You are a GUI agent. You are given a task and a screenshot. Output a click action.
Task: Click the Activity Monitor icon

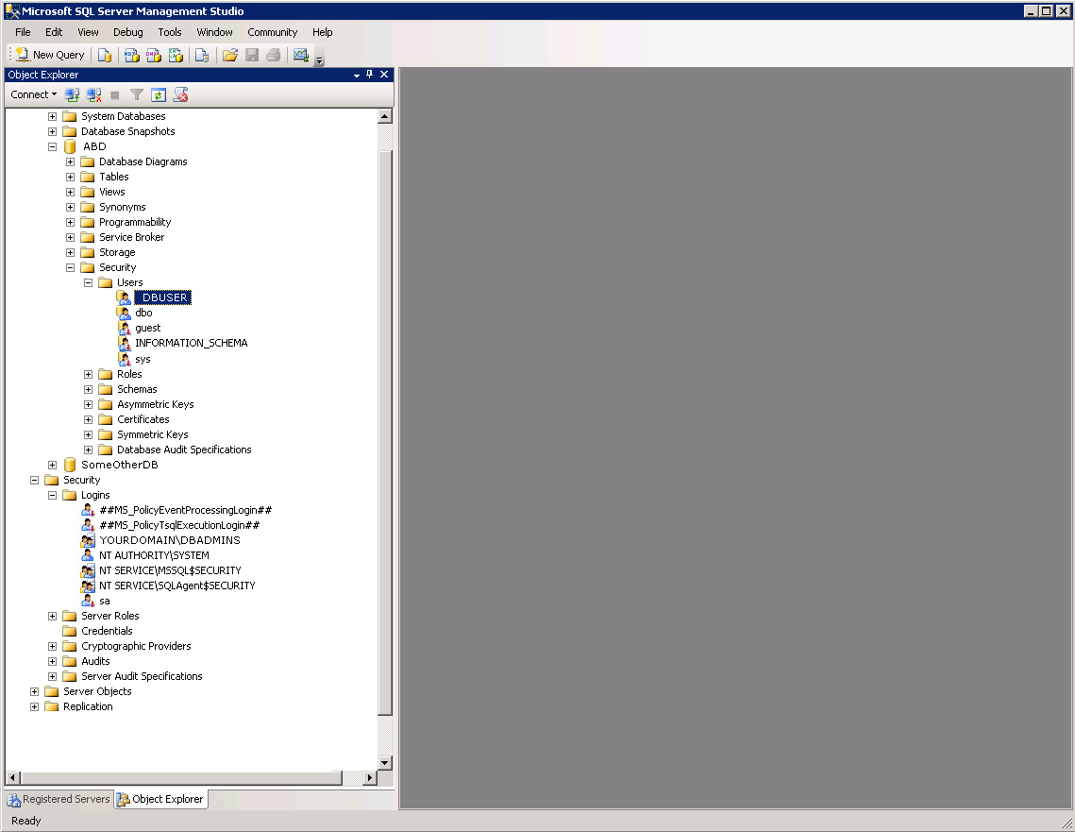click(300, 55)
